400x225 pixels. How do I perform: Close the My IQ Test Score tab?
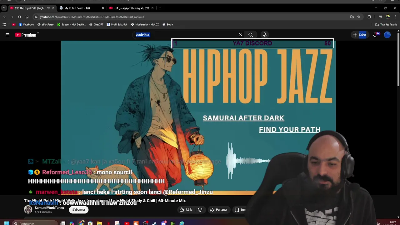click(103, 8)
